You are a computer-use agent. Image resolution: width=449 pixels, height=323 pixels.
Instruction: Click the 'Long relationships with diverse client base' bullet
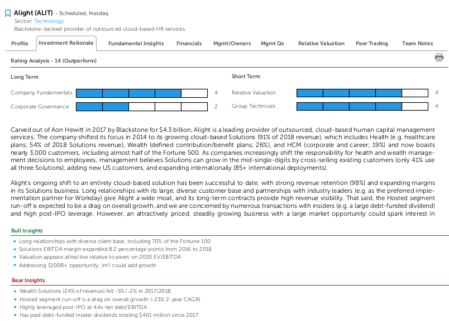(x=114, y=241)
